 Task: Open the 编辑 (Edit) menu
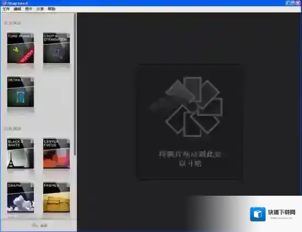click(18, 9)
